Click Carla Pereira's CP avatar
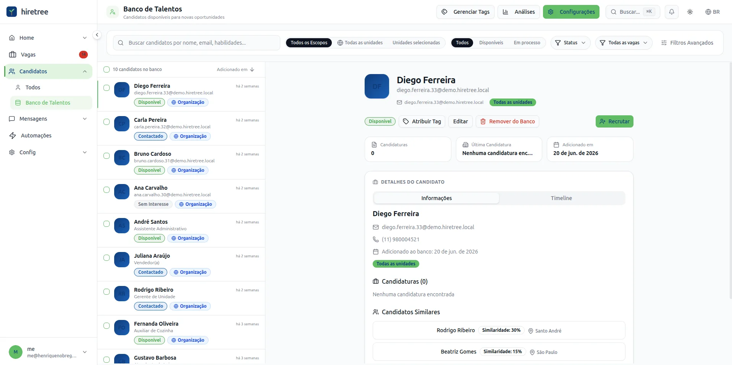Viewport: 732px width, 365px height. [x=122, y=124]
